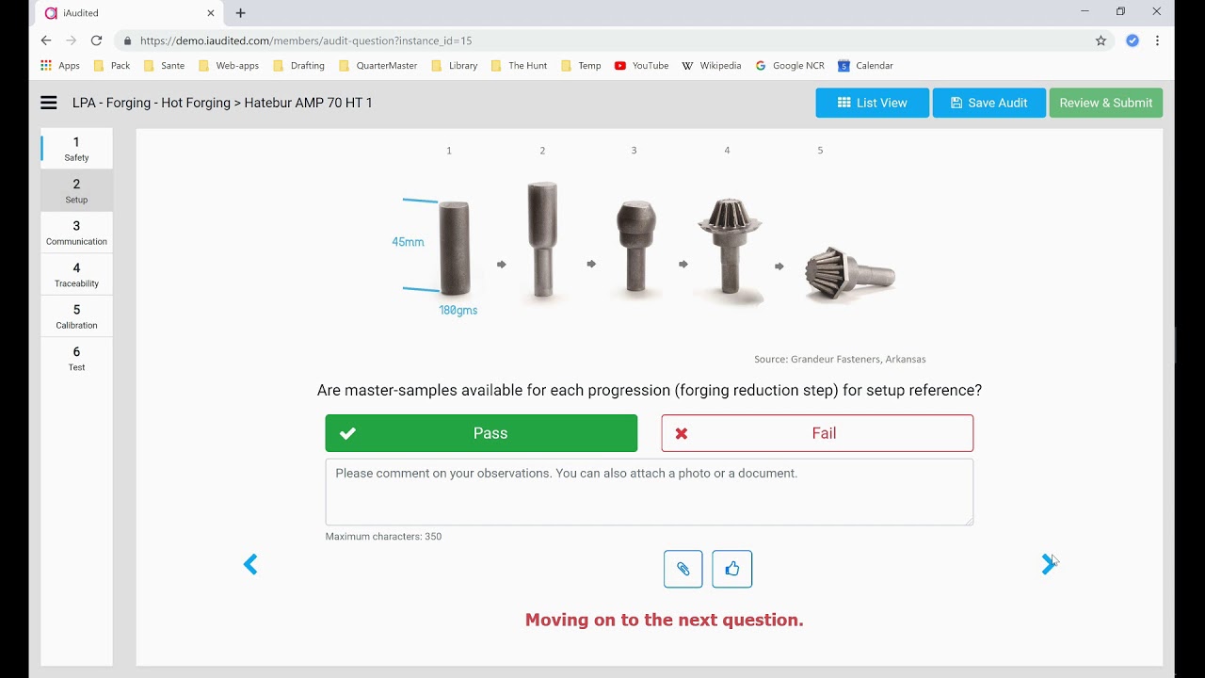Screen dimensions: 1205x678
Task: Open the YouTube bookmark
Action: tap(641, 66)
